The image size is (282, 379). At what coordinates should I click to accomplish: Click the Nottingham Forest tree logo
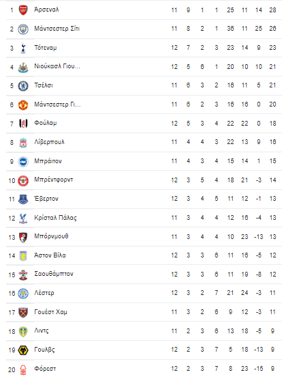(23, 369)
